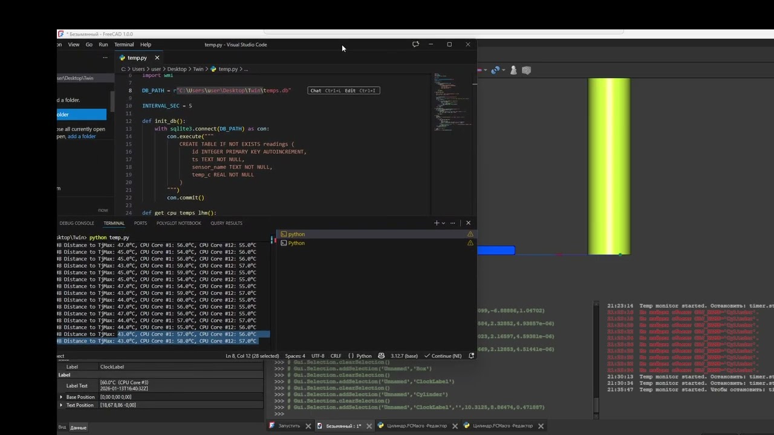Switch to the TERMINAL panel tab
Viewport: 774px width, 435px height.
click(x=114, y=223)
